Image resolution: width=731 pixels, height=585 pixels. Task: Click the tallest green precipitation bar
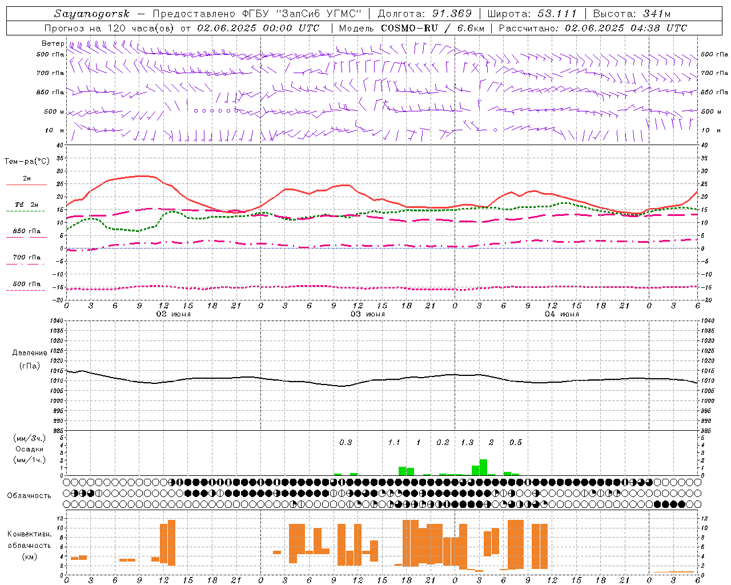[483, 467]
